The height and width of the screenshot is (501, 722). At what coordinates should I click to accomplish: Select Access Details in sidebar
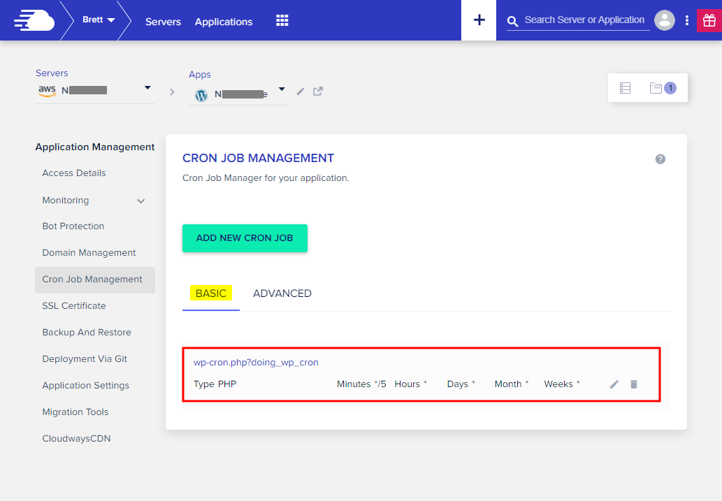(74, 173)
